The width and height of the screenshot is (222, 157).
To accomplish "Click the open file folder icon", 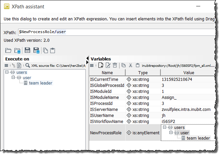I will 8,50.
